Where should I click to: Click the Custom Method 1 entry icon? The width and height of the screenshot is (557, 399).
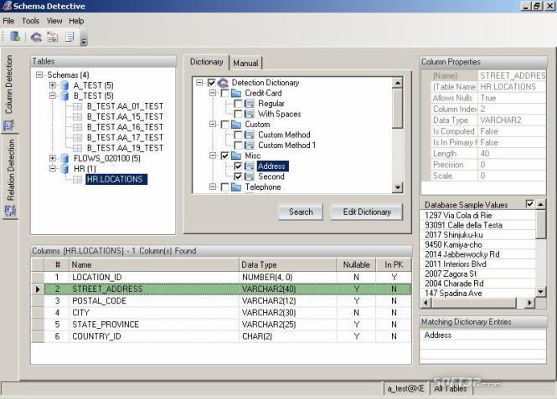tap(250, 145)
